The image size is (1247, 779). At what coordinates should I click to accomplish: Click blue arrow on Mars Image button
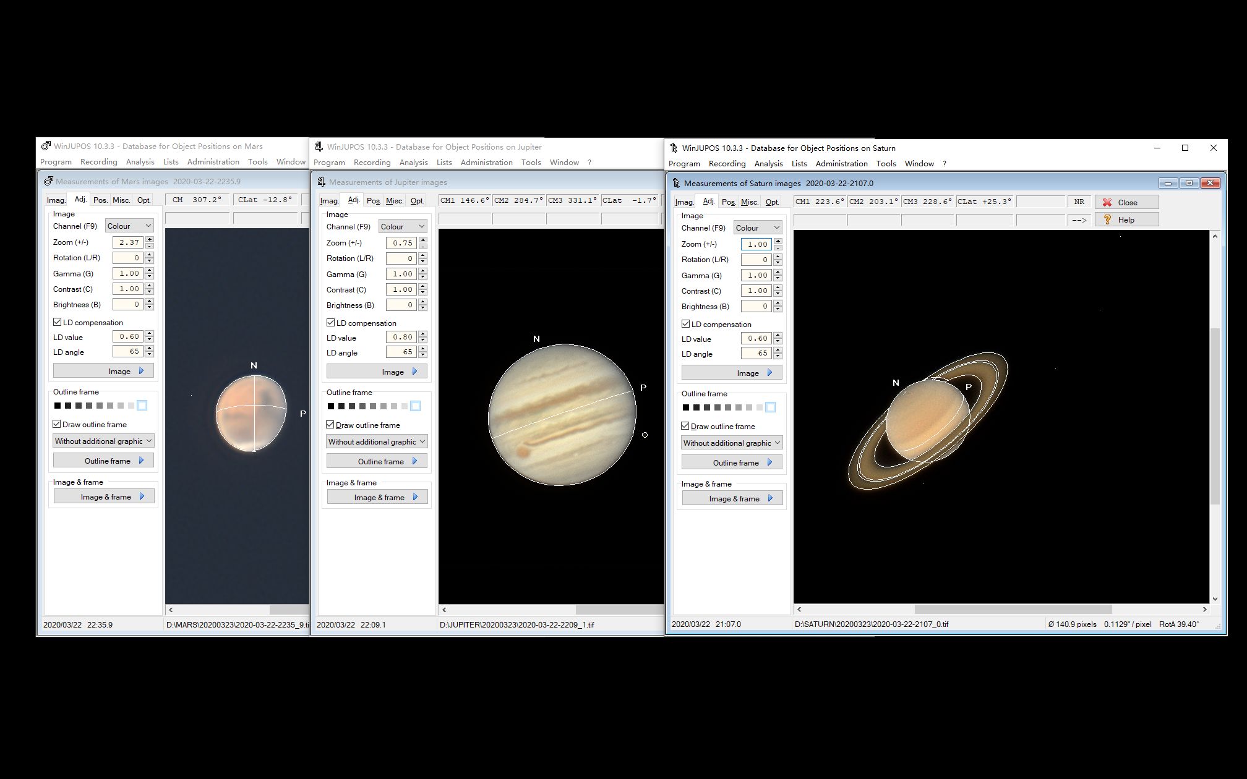(x=141, y=371)
